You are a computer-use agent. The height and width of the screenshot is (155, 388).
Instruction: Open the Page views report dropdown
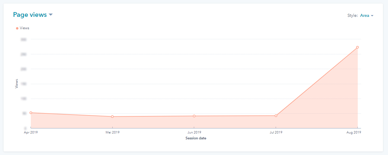click(33, 14)
